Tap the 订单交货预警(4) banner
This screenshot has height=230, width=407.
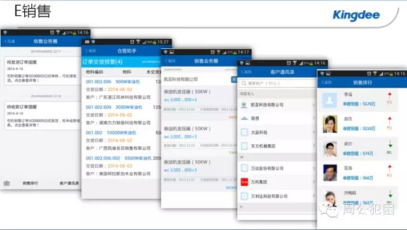pyautogui.click(x=121, y=62)
